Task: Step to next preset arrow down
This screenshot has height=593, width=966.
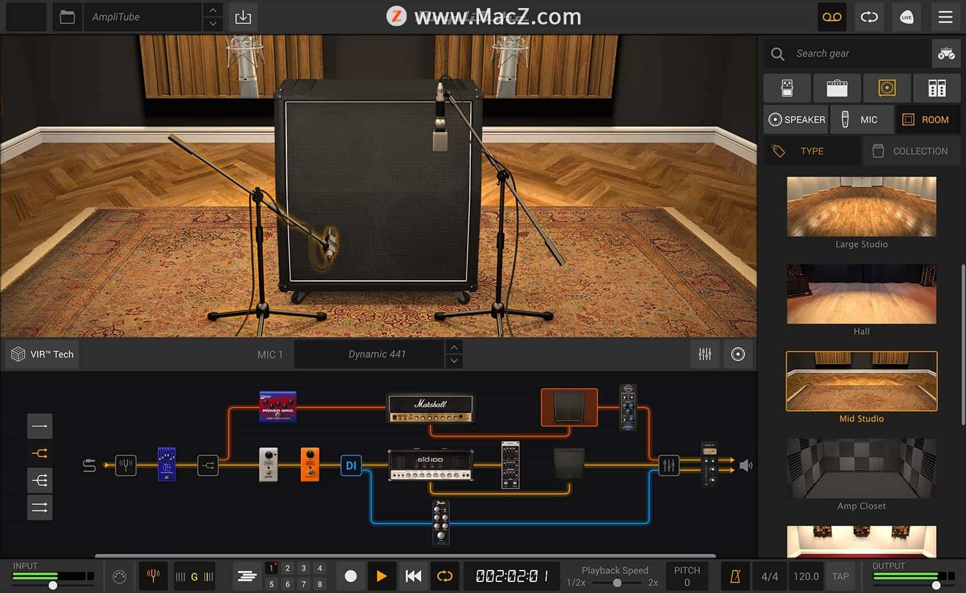Action: tap(213, 24)
